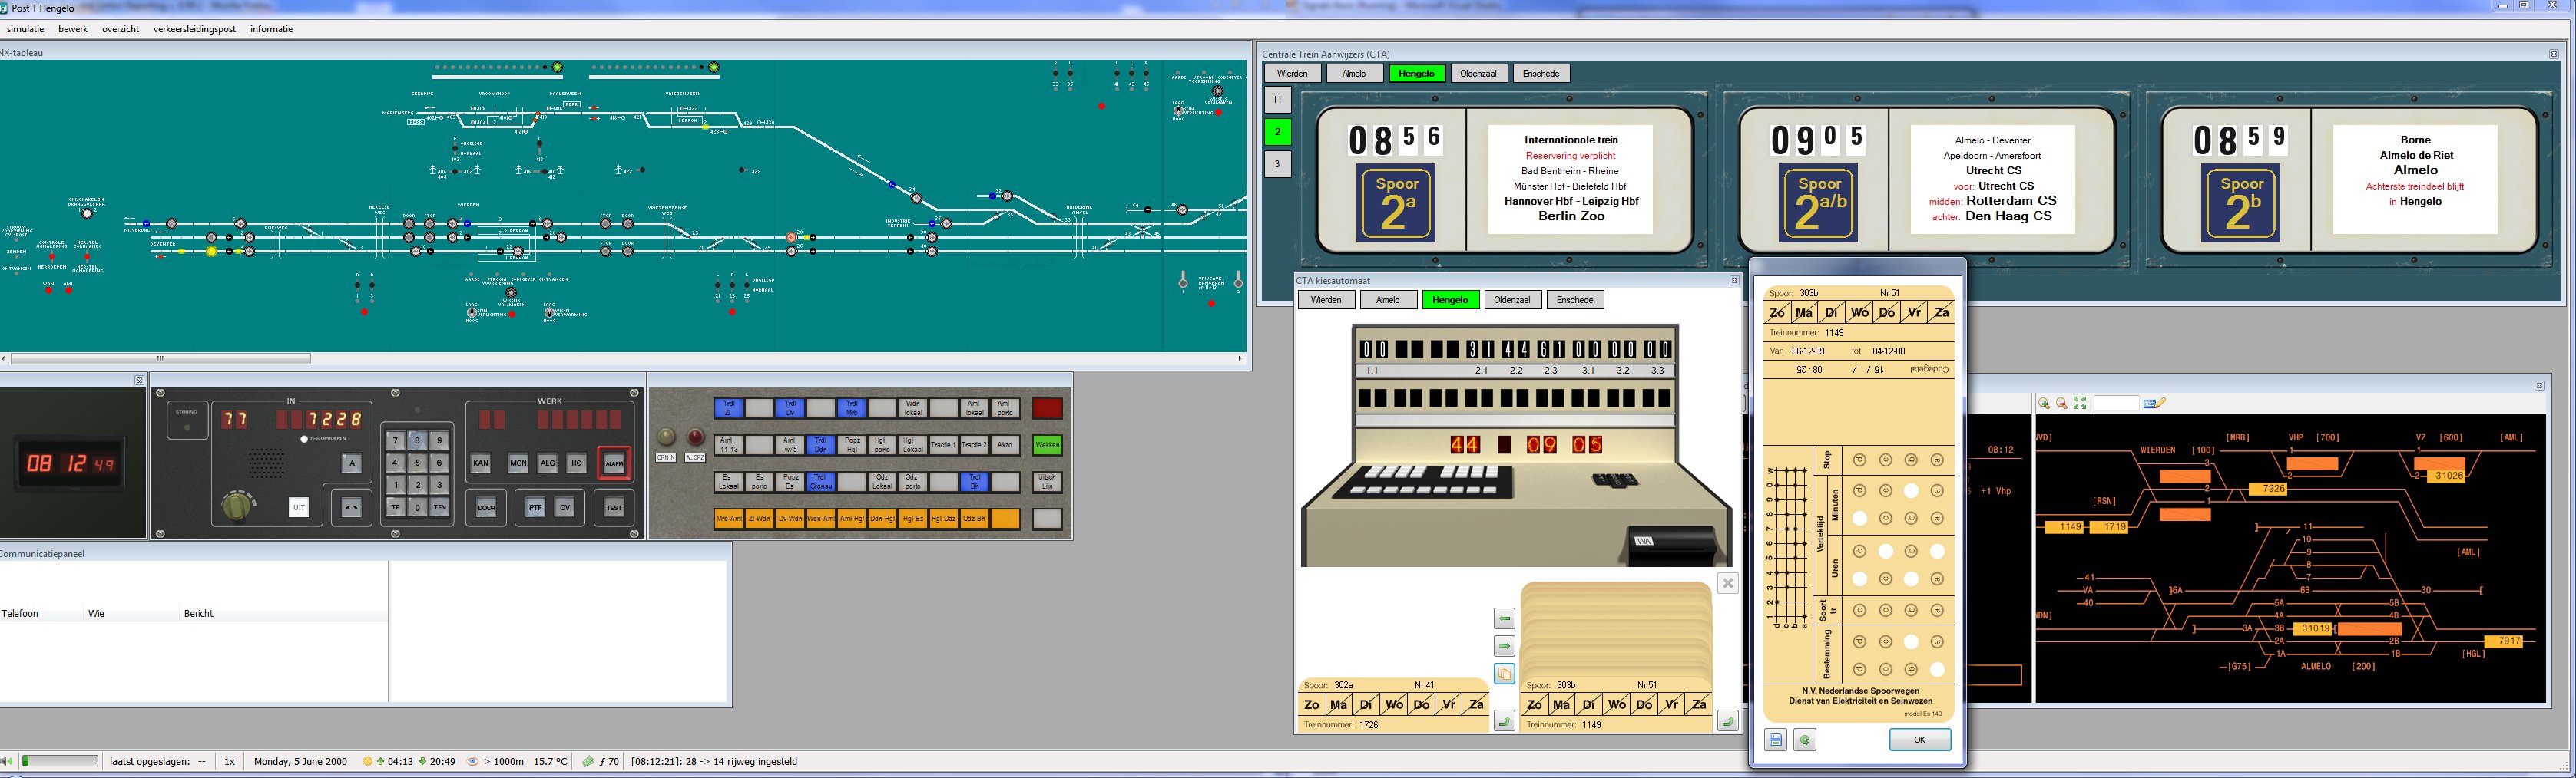Toggle the first punch hole in Stop row
This screenshot has width=2576, height=778.
1860,460
